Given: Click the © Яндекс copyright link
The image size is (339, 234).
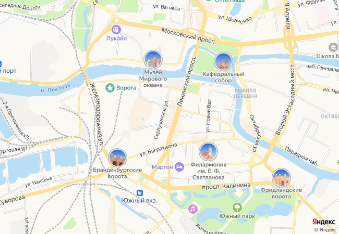Looking at the screenshot, I should [325, 230].
